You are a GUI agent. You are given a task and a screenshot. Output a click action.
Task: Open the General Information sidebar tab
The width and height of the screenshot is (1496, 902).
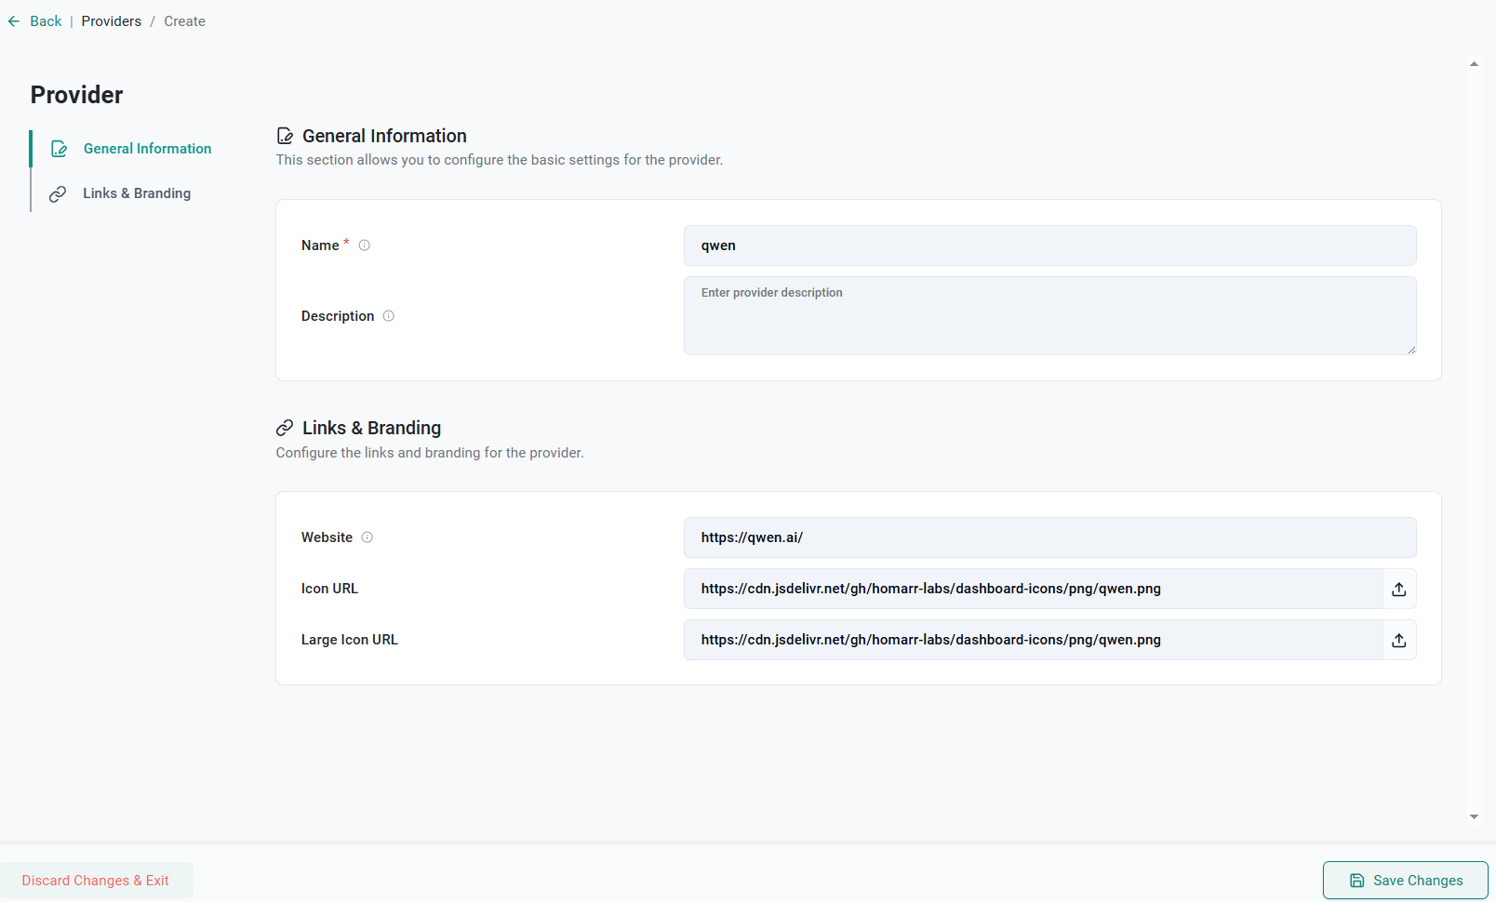coord(147,149)
